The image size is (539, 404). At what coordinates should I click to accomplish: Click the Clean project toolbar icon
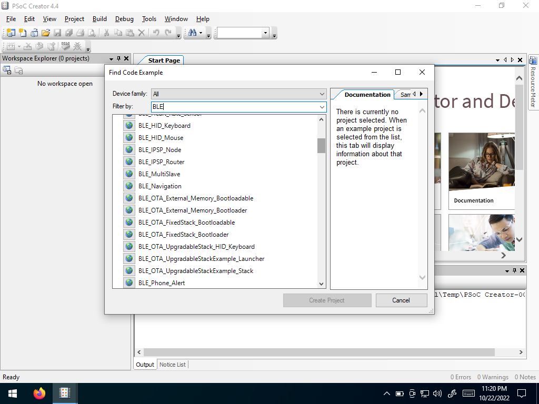coord(28,46)
